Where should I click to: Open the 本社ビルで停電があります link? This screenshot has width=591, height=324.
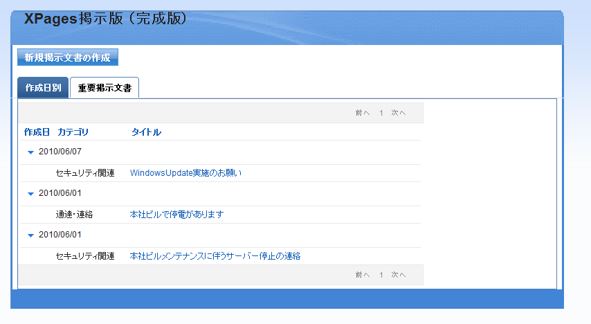coord(176,215)
